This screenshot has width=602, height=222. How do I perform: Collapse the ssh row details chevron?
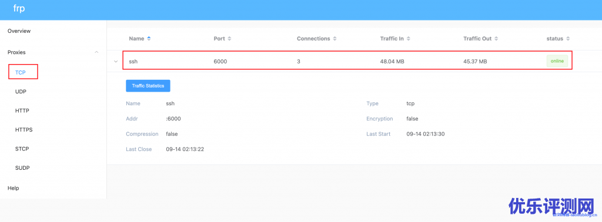pos(115,61)
